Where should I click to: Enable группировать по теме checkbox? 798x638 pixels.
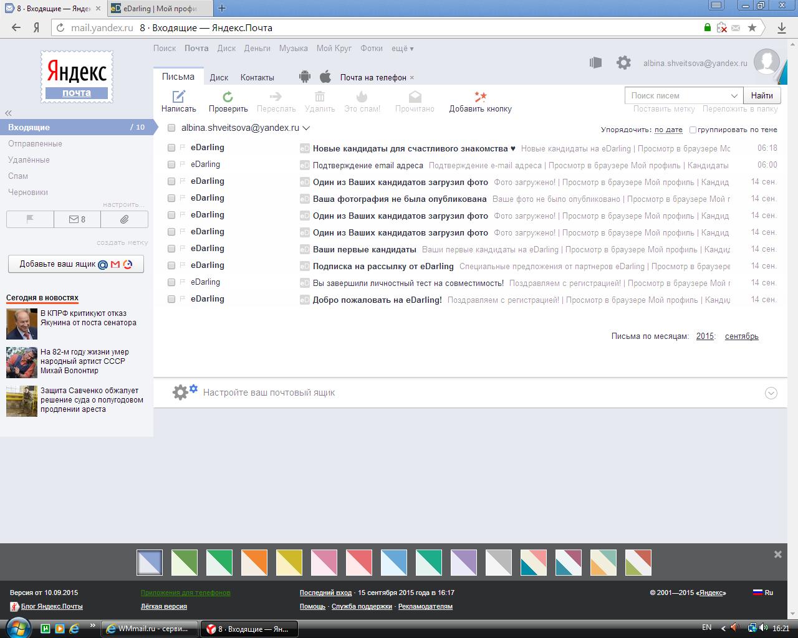693,130
